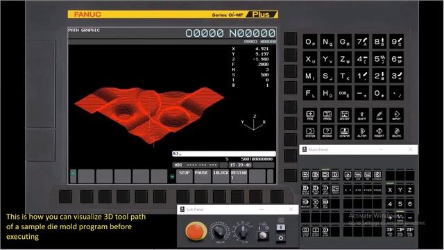The width and height of the screenshot is (444, 250).
Task: Toggle TEACH key on Main Panel
Action: (335, 190)
